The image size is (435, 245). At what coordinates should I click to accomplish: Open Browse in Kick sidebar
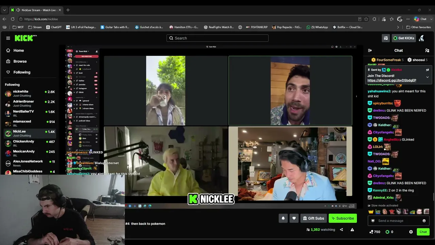[20, 61]
